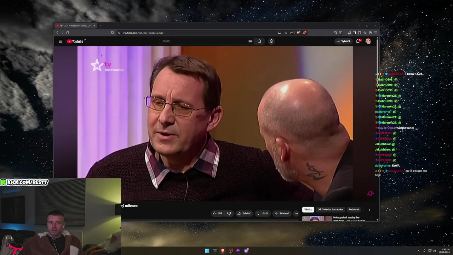Show more chips with right arrow

coord(369,210)
